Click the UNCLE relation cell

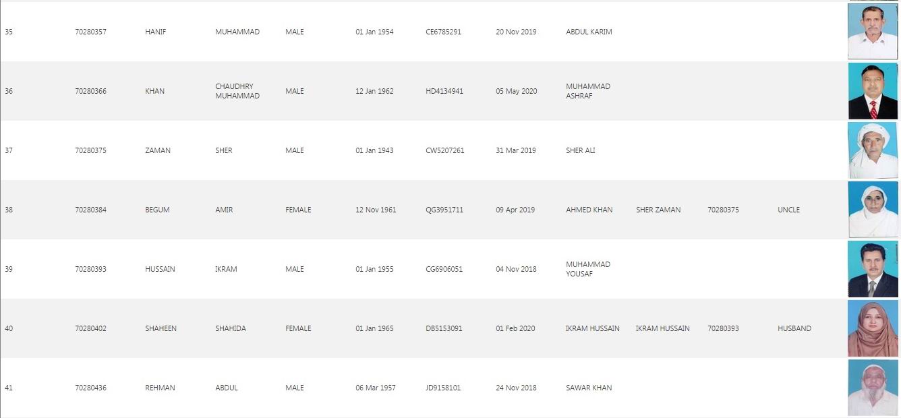tap(788, 210)
